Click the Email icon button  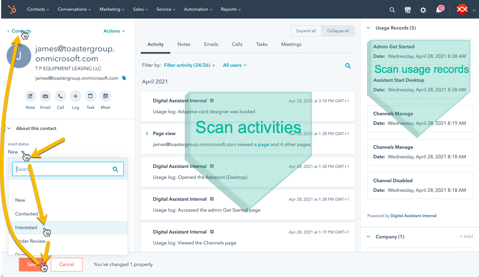coord(45,96)
